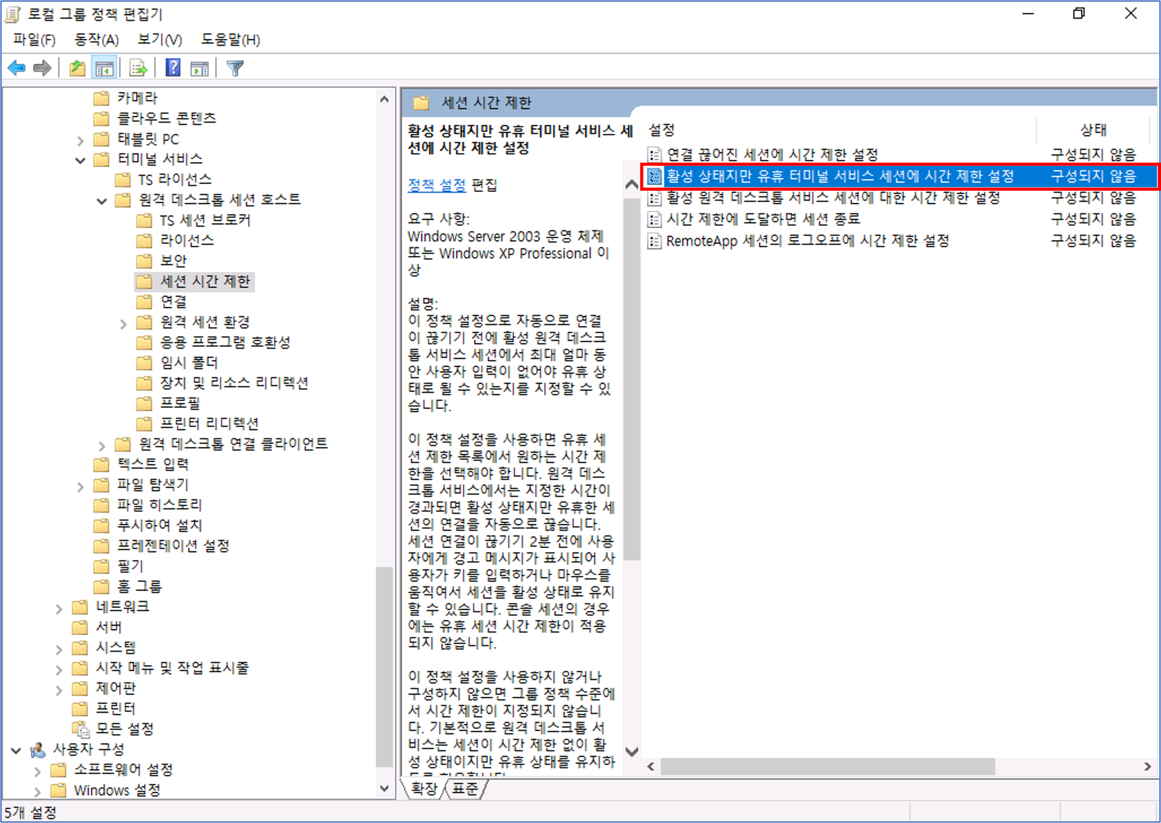Click the blue Back arrow toolbar icon

pyautogui.click(x=17, y=67)
